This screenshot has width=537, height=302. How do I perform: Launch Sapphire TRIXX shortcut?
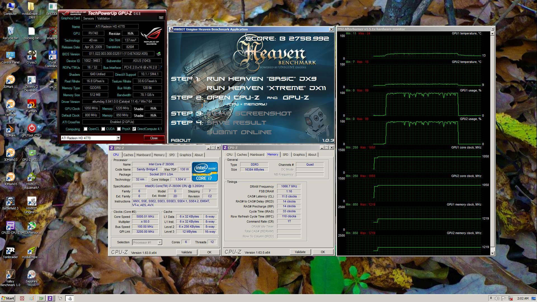(32, 278)
